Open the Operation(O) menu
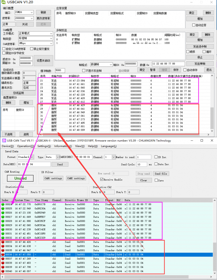The height and width of the screenshot is (280, 217). tap(26, 146)
